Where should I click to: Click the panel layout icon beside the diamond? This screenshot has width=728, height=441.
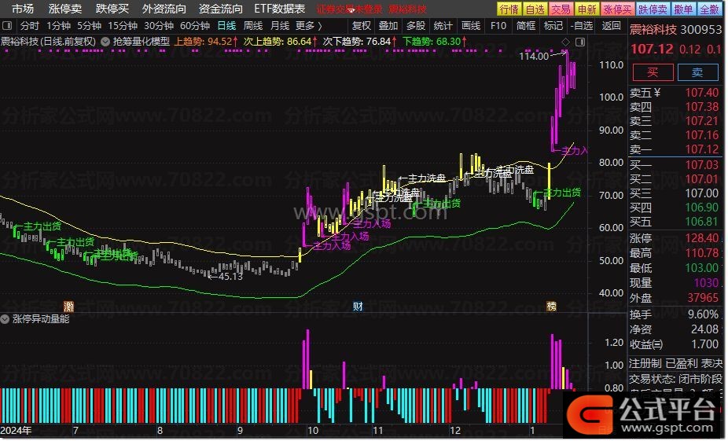[x=580, y=42]
